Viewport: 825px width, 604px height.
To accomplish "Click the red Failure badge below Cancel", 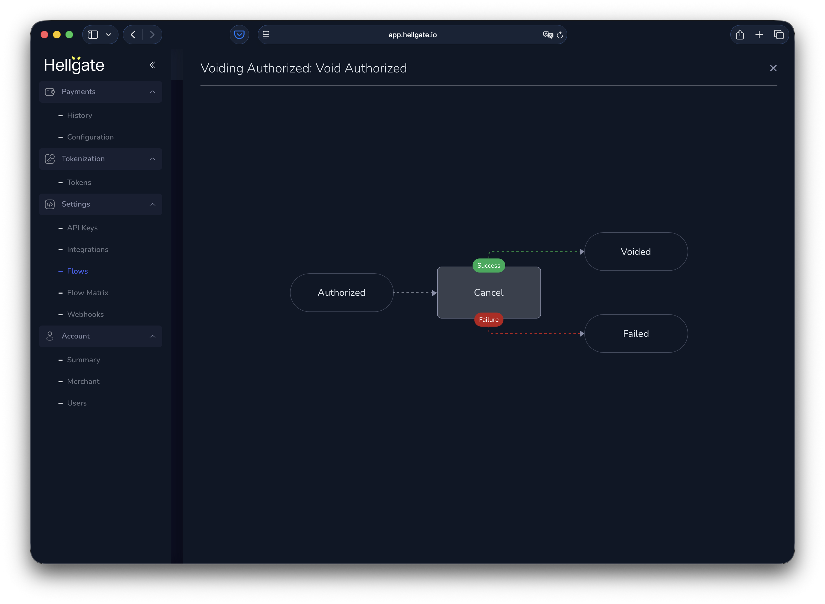I will 489,319.
